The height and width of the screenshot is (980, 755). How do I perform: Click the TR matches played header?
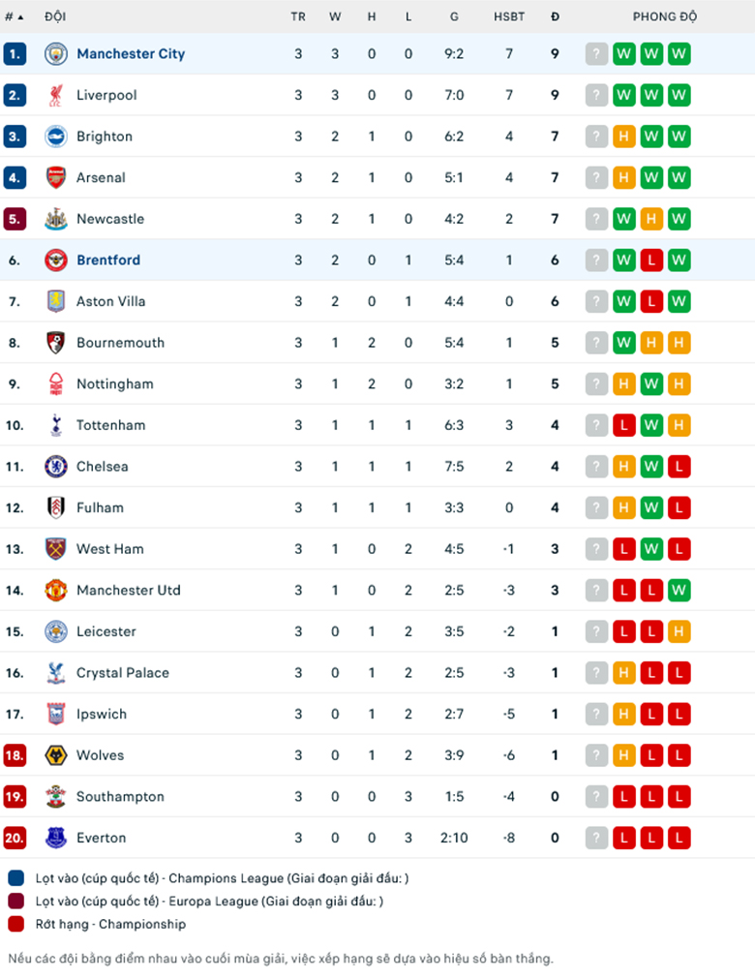[298, 16]
